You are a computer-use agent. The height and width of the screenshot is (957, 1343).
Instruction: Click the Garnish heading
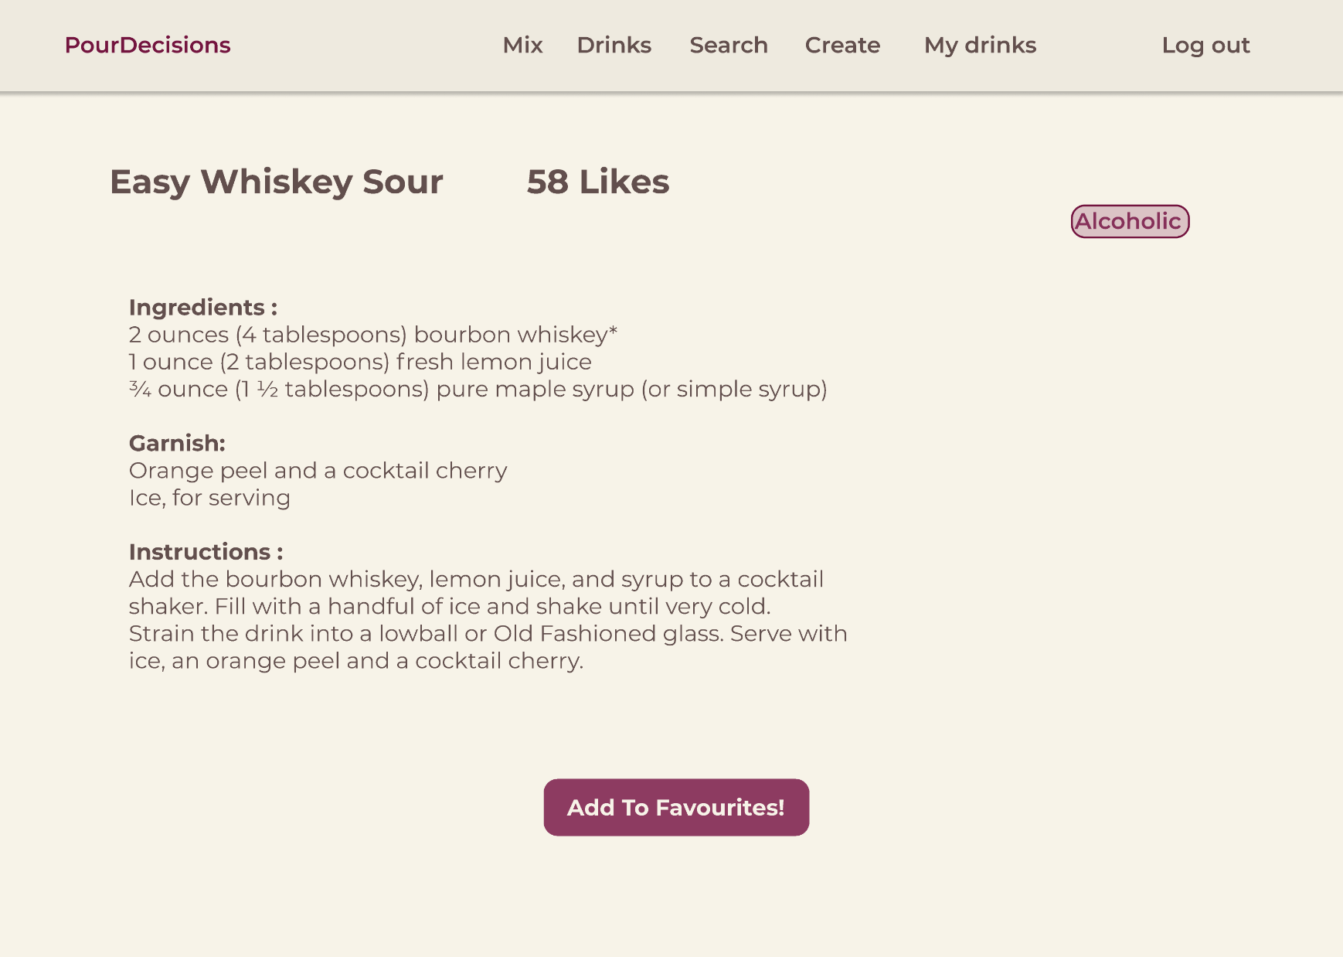pos(177,443)
